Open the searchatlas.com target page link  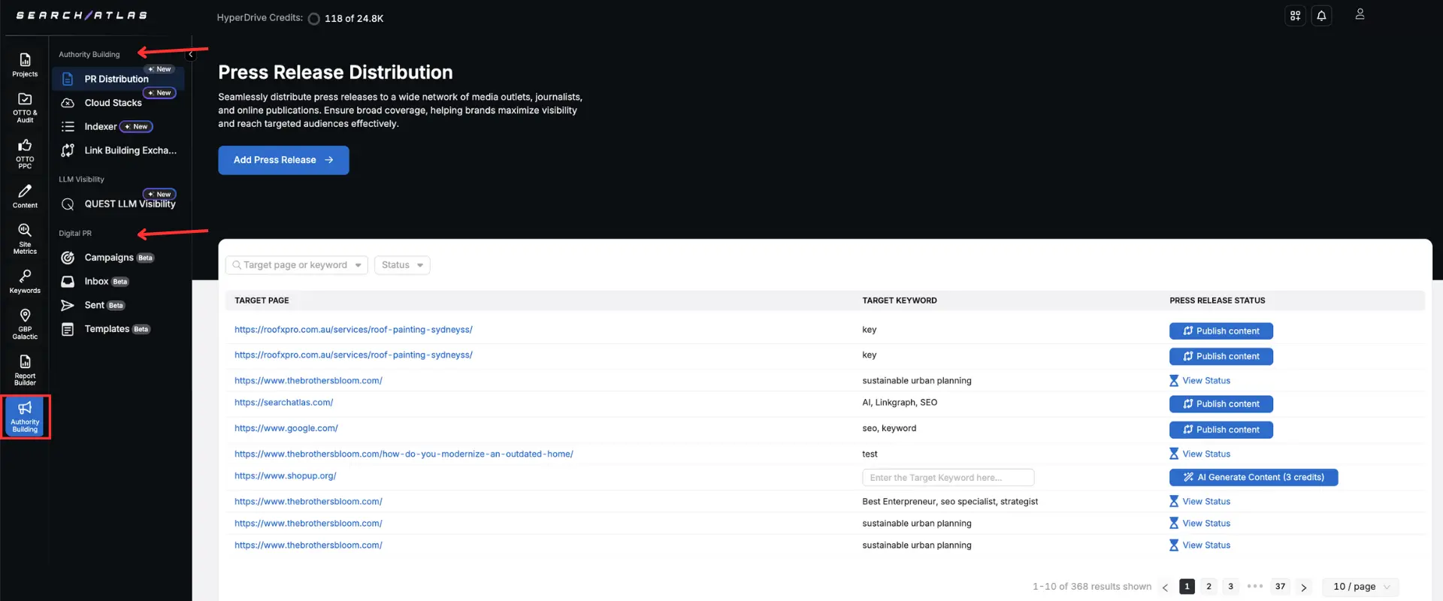[x=283, y=403]
